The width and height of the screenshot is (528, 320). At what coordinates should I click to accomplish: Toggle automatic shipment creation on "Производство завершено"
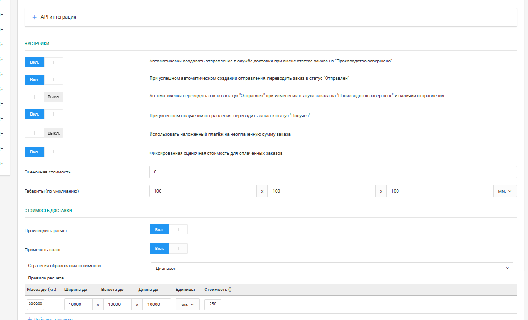(x=44, y=62)
